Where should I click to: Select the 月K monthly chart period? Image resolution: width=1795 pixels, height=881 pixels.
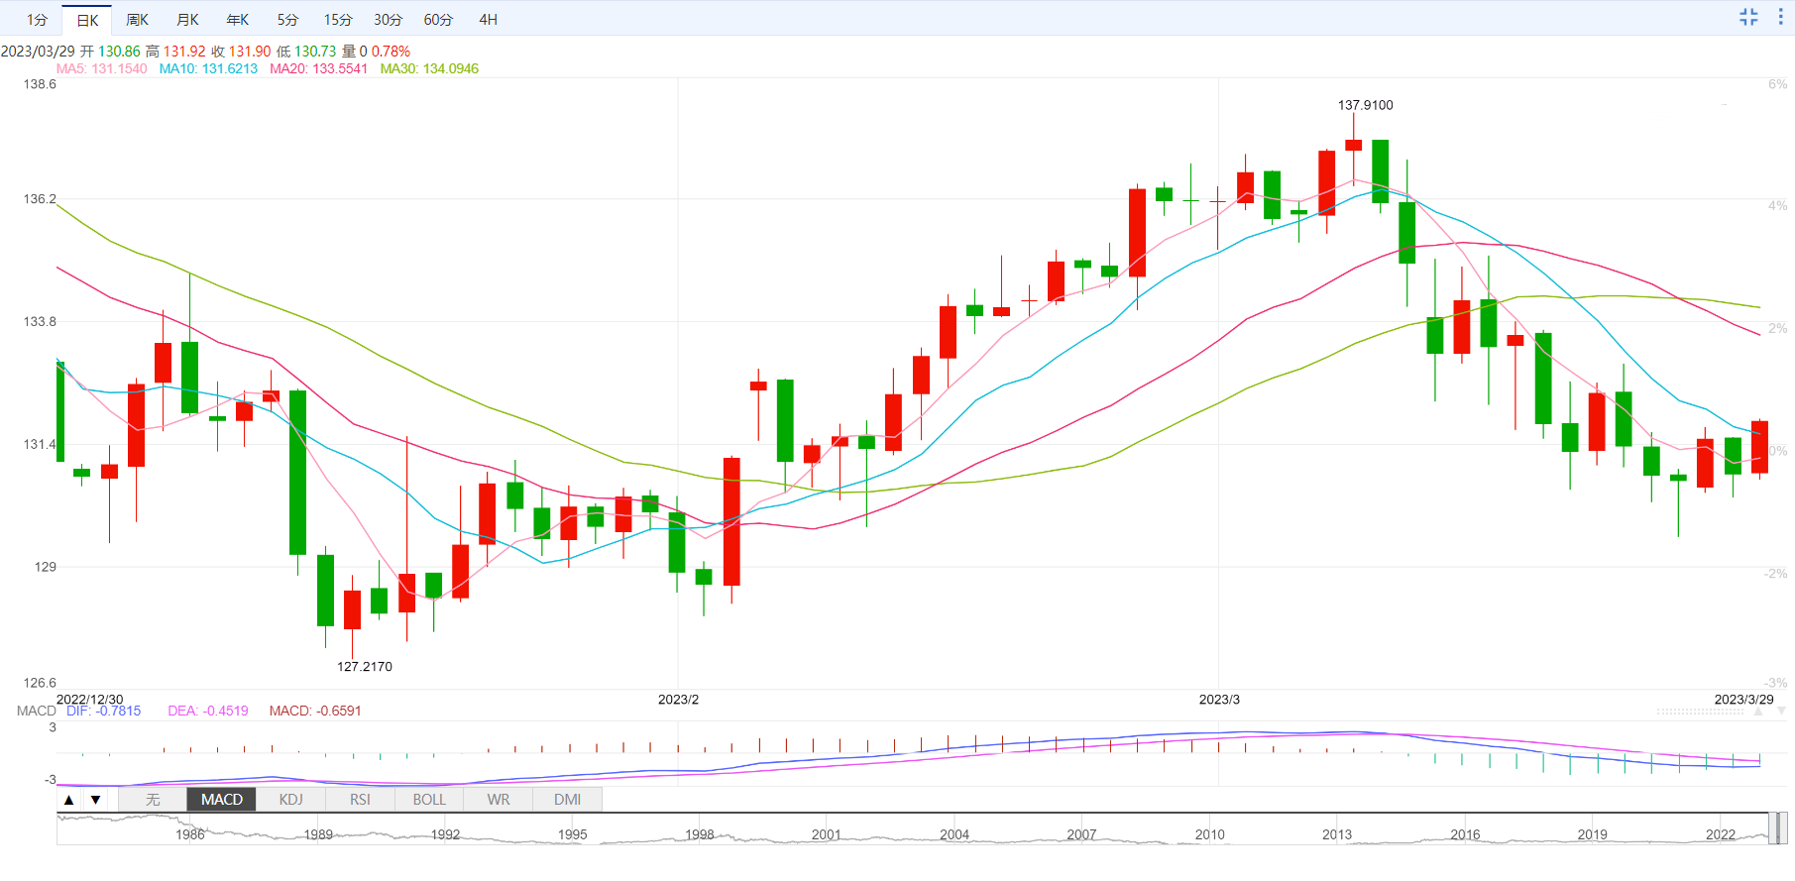pos(187,20)
